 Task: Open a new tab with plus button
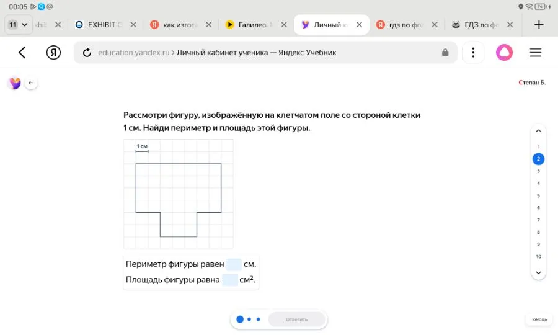pyautogui.click(x=539, y=25)
